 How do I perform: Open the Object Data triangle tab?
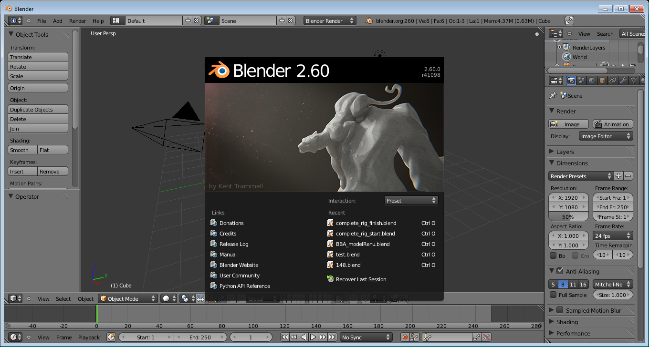tap(633, 81)
